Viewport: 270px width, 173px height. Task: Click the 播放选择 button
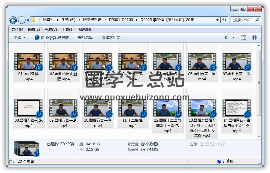[x=85, y=37]
